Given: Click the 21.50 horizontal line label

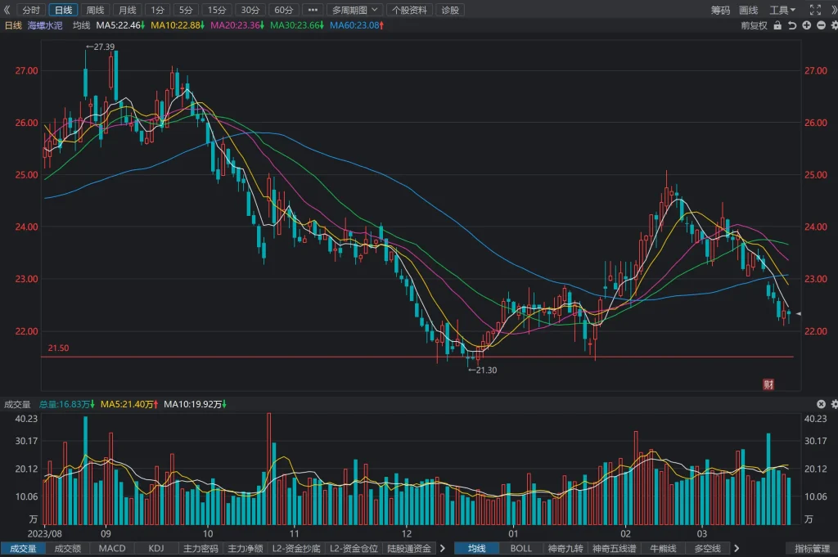Looking at the screenshot, I should tap(58, 348).
